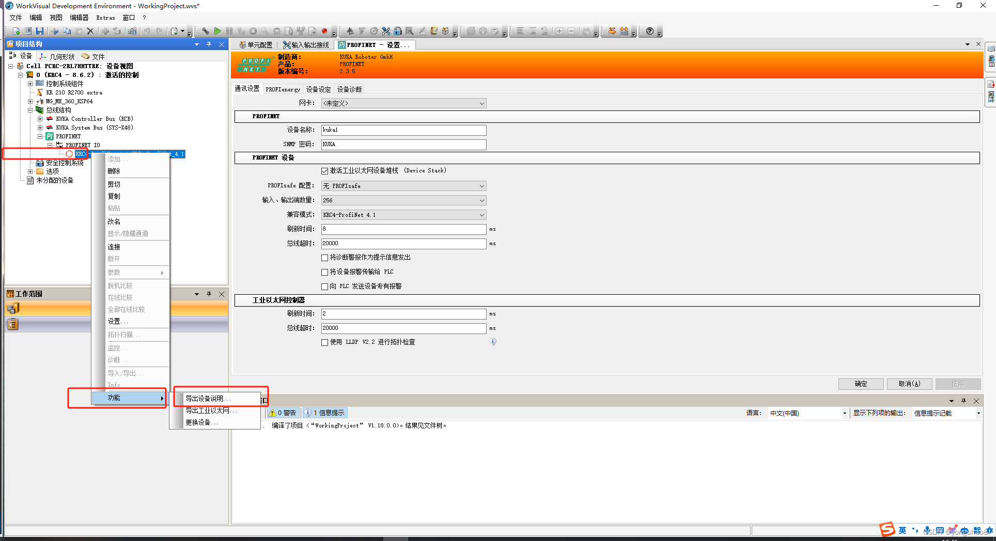Click the PROFINET 设备 刷新时间 field showing 8

pyautogui.click(x=403, y=229)
